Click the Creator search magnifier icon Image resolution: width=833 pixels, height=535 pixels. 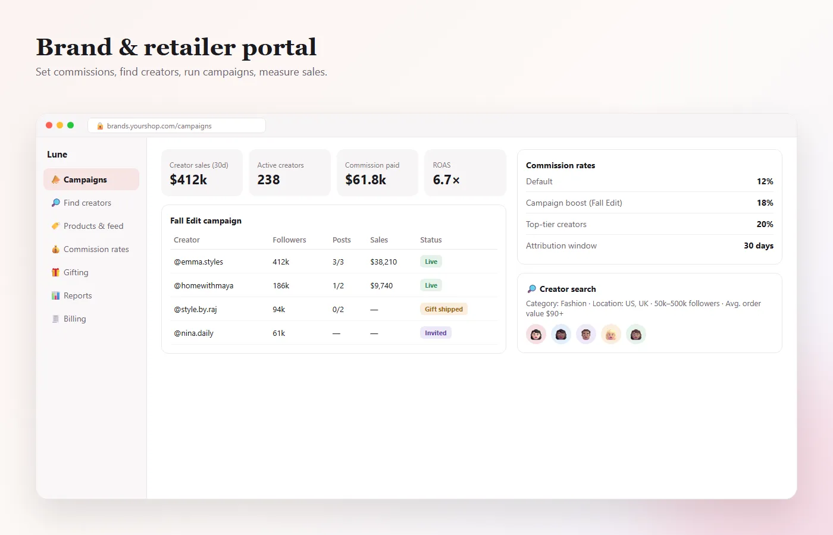pos(531,289)
